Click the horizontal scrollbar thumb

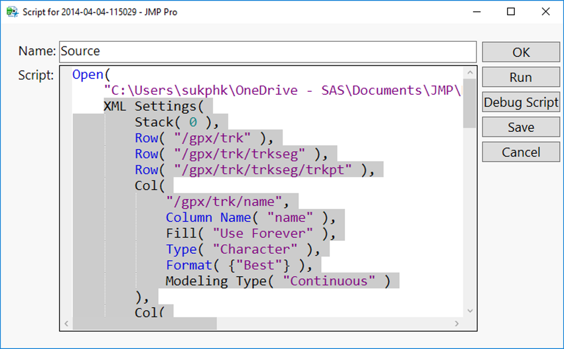[x=145, y=324]
